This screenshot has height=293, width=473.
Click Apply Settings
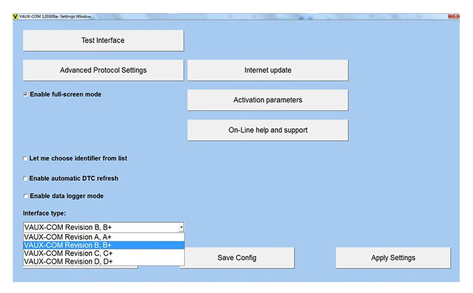pyautogui.click(x=393, y=257)
